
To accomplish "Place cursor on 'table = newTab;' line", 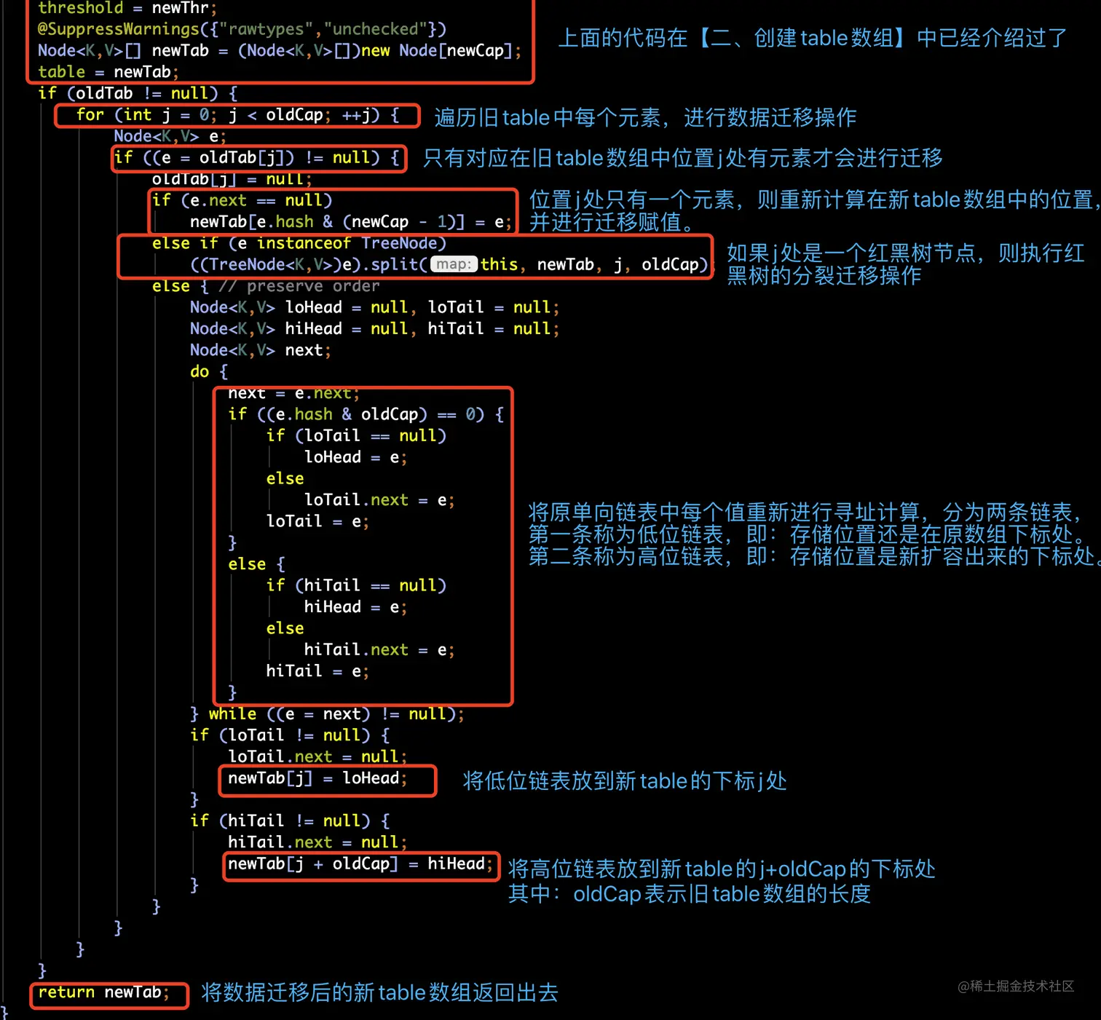I will 108,71.
